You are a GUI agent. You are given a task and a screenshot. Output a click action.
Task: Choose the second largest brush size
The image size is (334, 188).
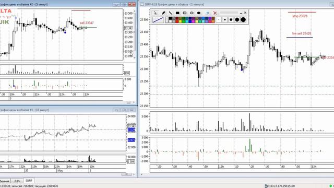(x=237, y=20)
